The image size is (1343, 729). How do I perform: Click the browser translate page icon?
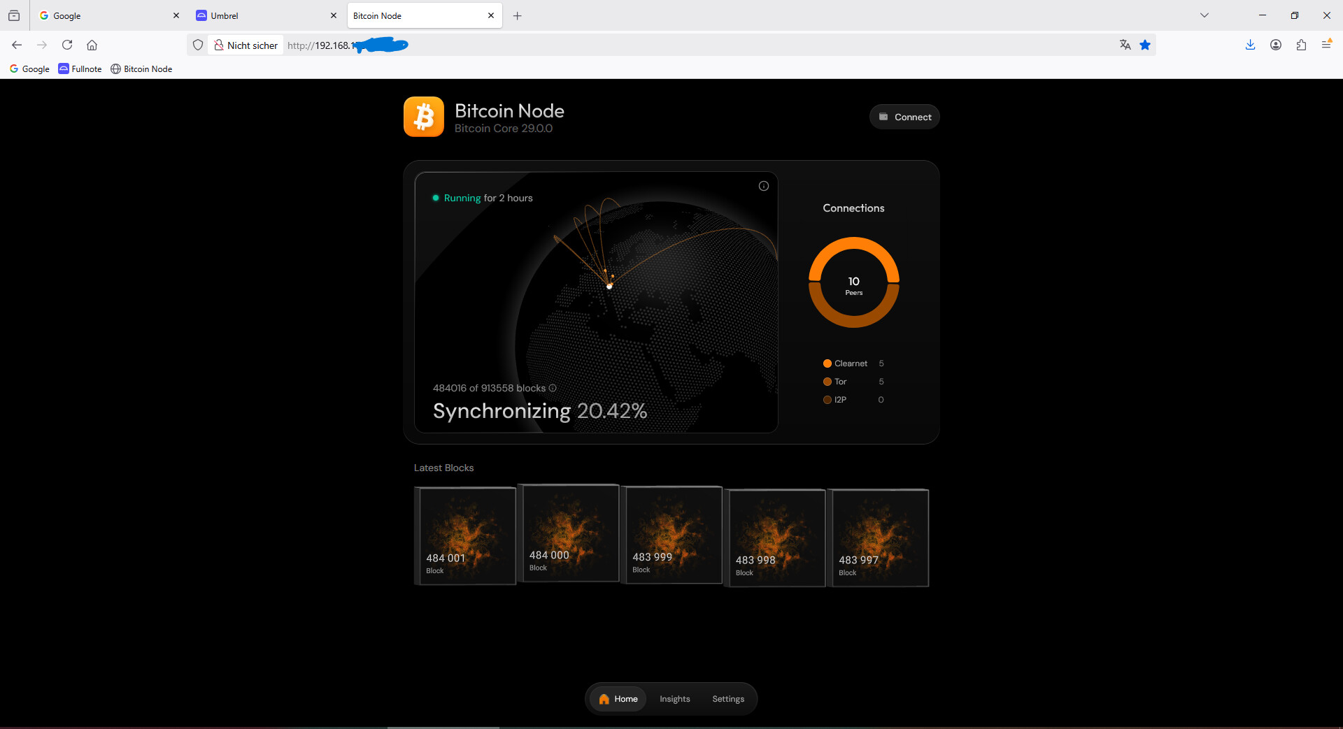[1125, 45]
